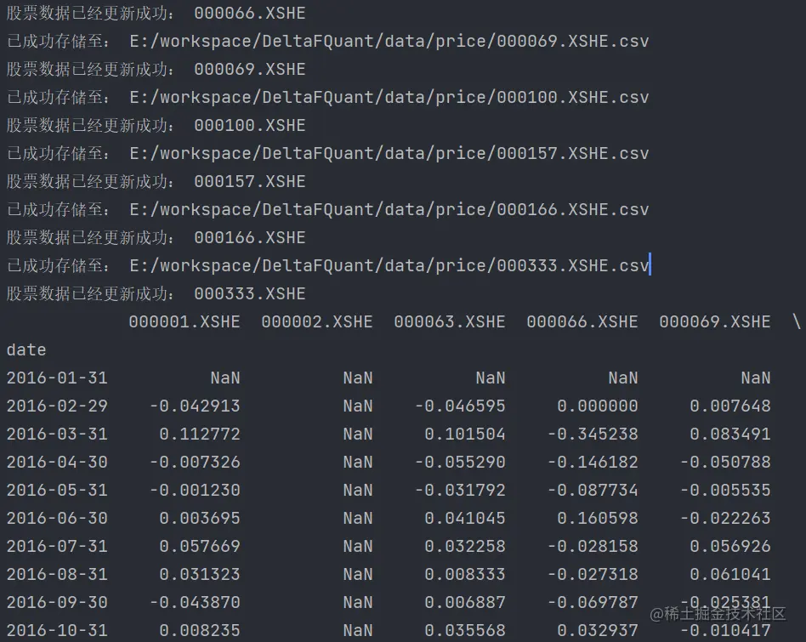Click update success line for 000066.XSHE
The height and width of the screenshot is (642, 806).
pos(156,13)
